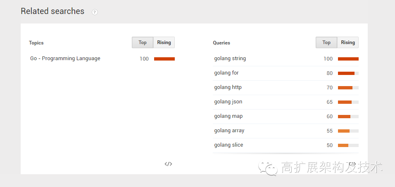395x187 pixels.
Task: Click the golang string popularity bar
Action: tap(348, 59)
